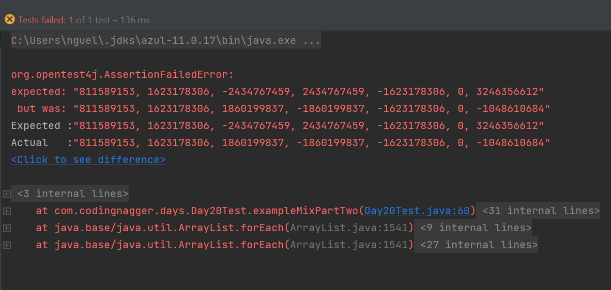The image size is (611, 290).
Task: Open the ArrayList.java:1541 link before '<9 internal lines>'
Action: [x=351, y=228]
